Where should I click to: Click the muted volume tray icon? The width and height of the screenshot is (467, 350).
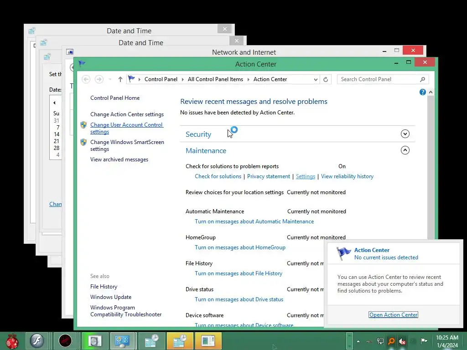402,341
